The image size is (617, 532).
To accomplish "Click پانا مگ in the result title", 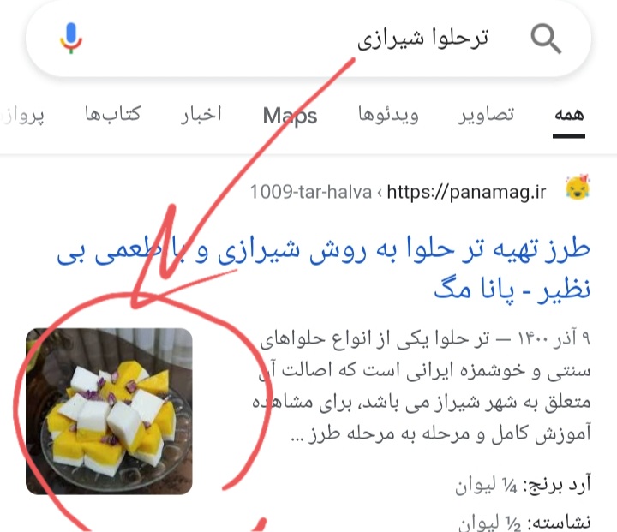I will 474,290.
